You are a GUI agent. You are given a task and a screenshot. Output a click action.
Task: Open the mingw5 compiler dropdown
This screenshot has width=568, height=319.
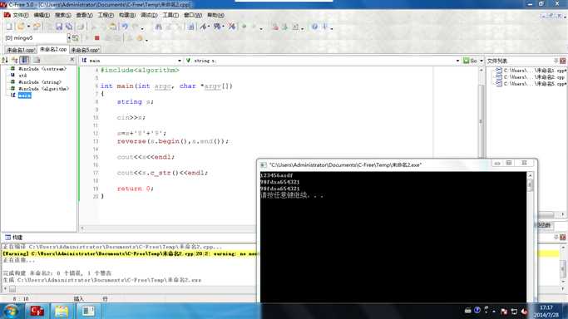pyautogui.click(x=69, y=37)
